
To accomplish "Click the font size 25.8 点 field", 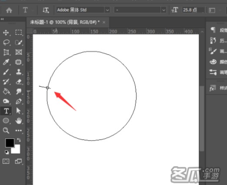I will point(193,10).
